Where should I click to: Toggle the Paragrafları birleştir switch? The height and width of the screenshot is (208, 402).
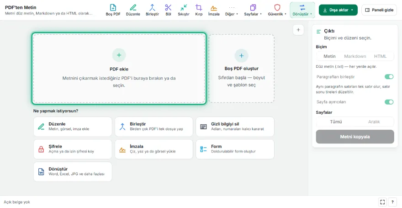(x=389, y=76)
